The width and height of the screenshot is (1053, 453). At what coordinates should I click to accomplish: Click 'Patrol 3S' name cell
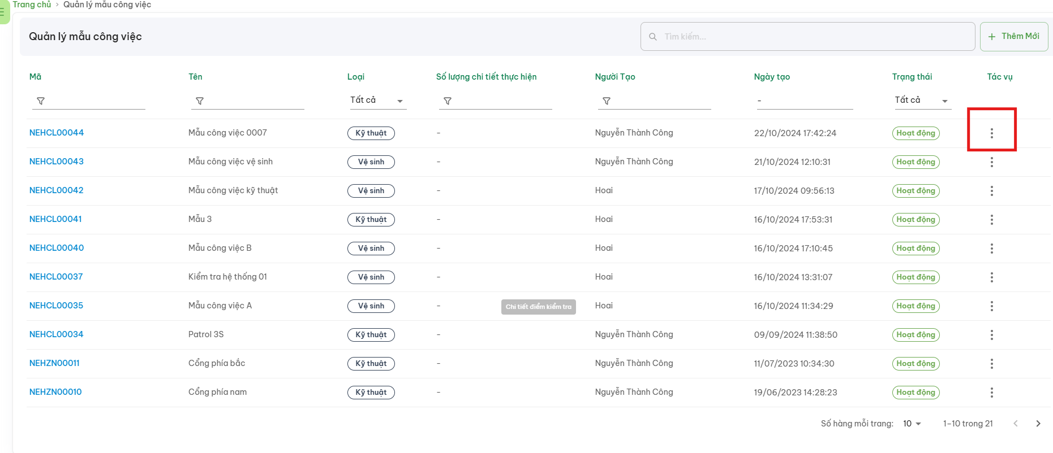[206, 334]
